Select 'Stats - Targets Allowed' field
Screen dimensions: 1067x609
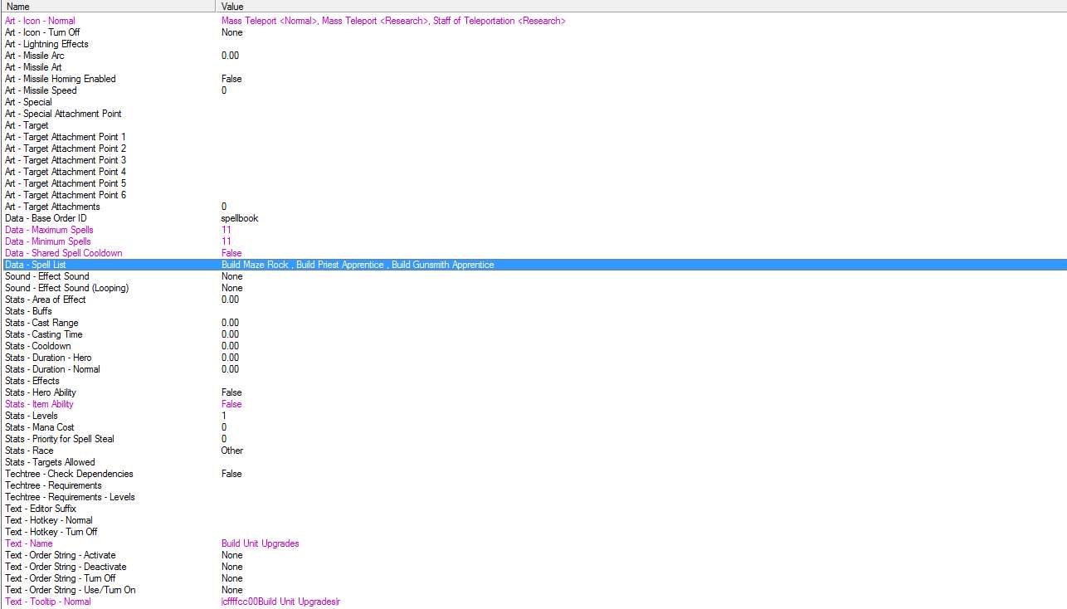coord(533,462)
